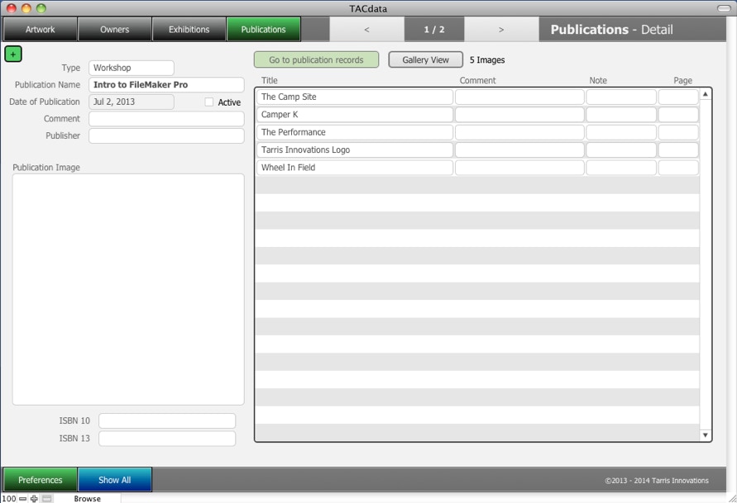Click the Show All button
Viewport: 737px width, 503px height.
click(x=115, y=480)
